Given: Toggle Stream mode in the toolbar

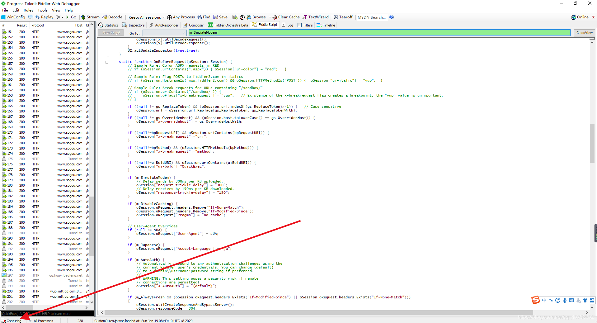Looking at the screenshot, I should 91,17.
